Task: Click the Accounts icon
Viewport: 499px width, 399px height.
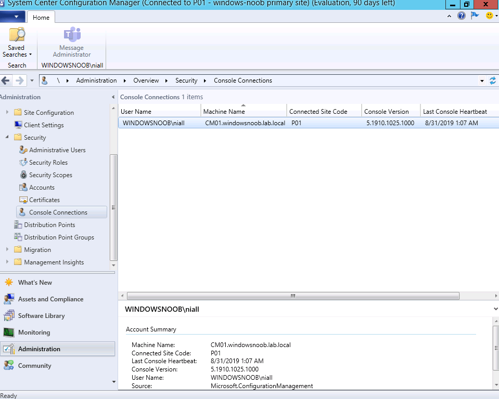Action: 23,187
